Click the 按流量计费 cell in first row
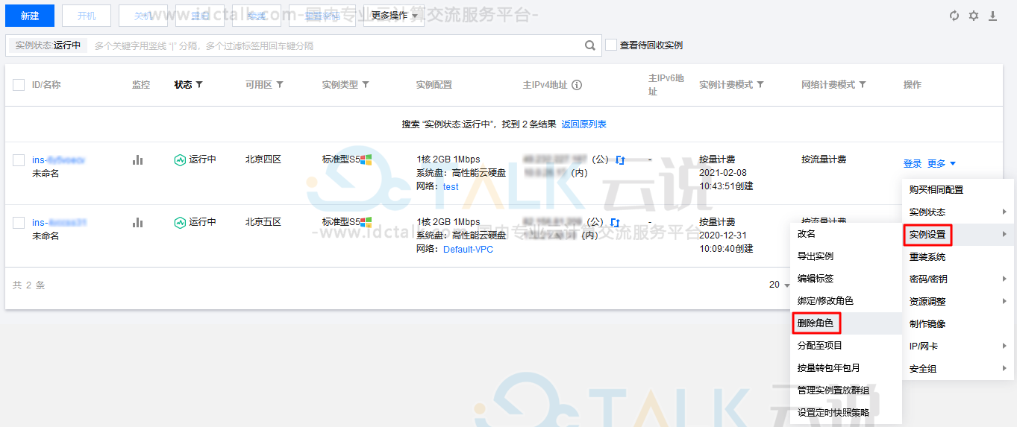The image size is (1017, 427). 824,159
